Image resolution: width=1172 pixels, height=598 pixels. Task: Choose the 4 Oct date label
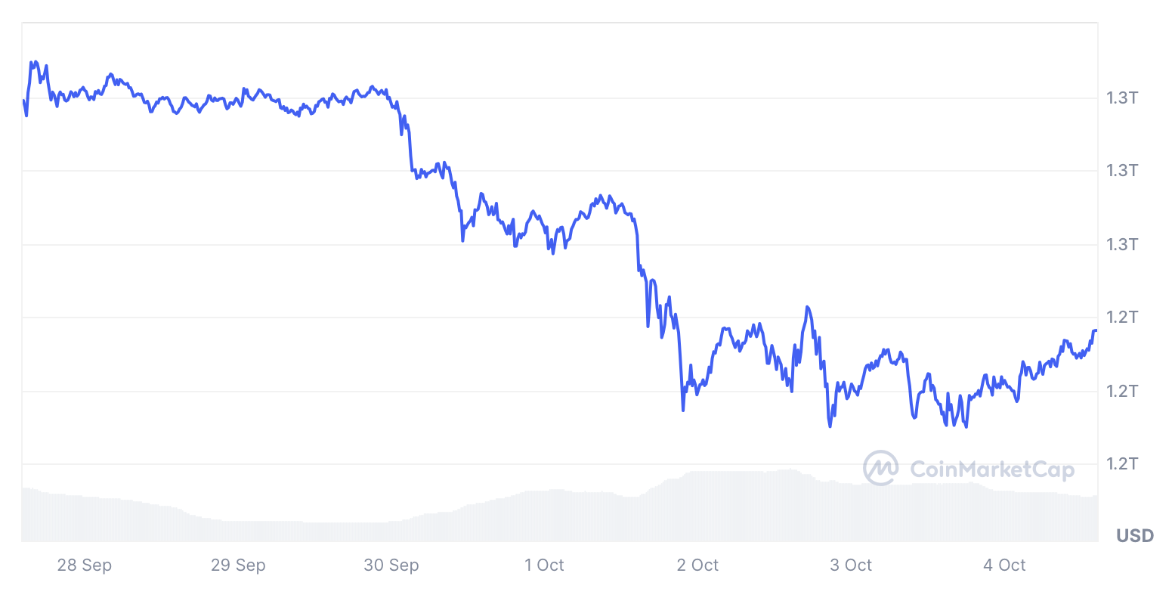tap(1004, 565)
